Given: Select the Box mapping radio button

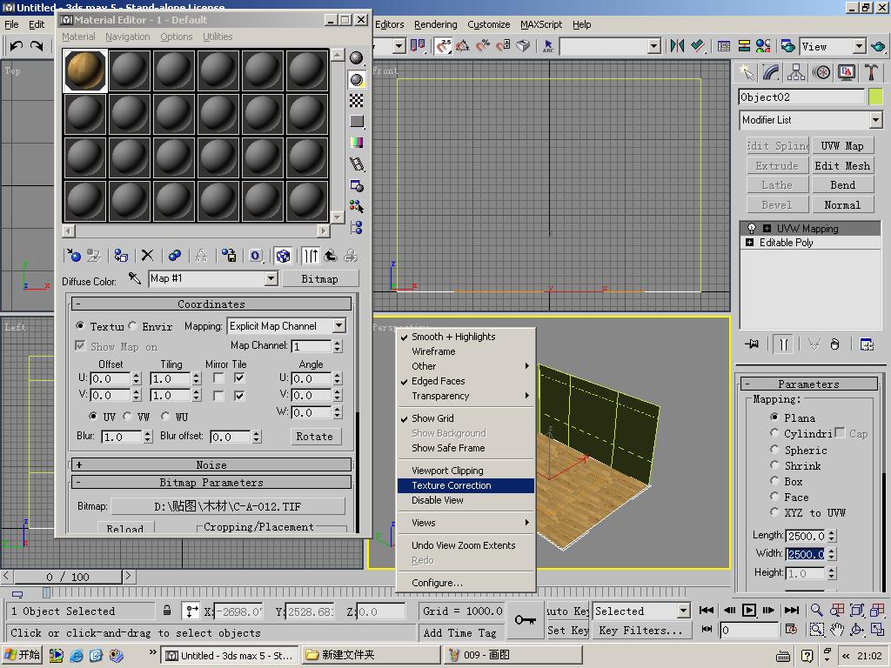Looking at the screenshot, I should 774,481.
